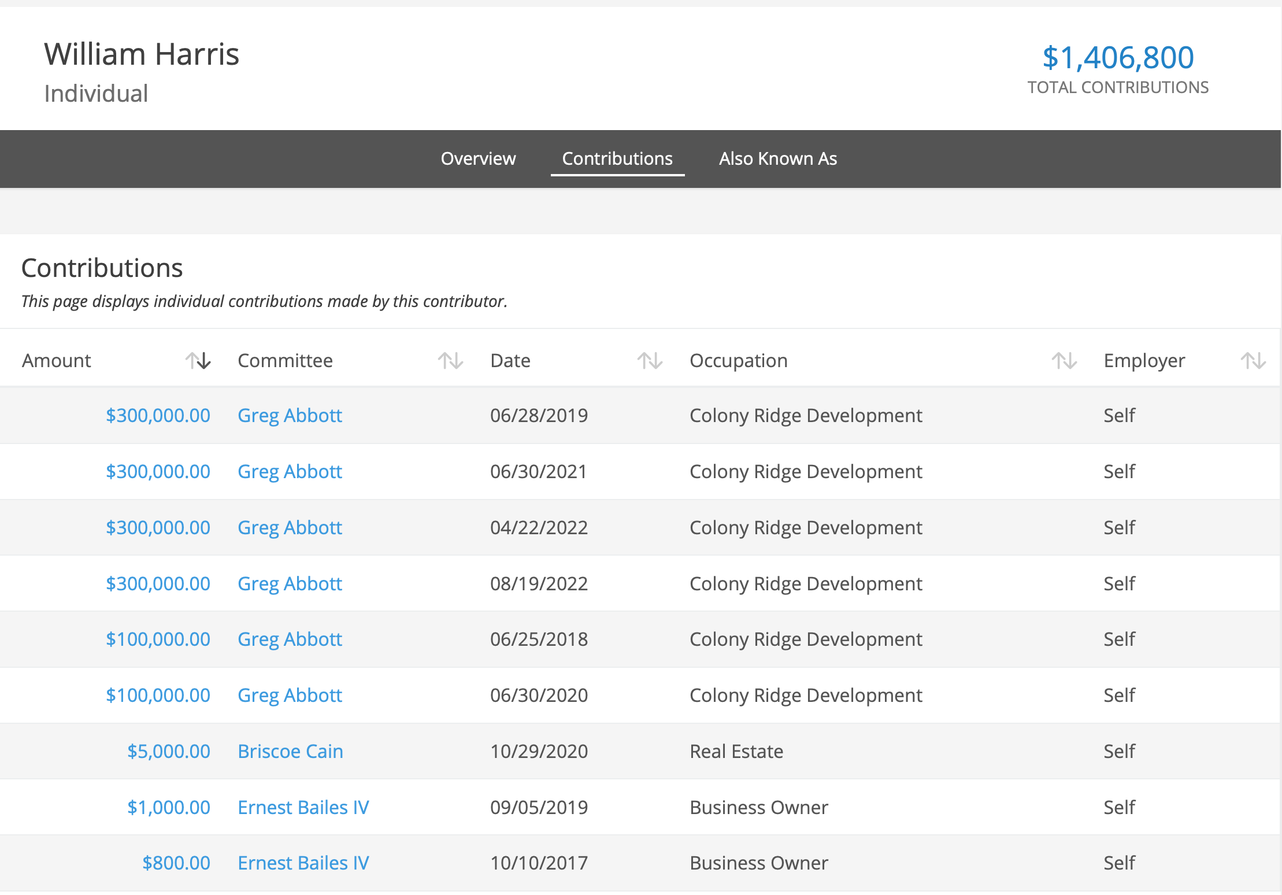Open the $100,000.00 contribution from 06/25/2018
Screen dimensions: 1282x895
point(158,639)
